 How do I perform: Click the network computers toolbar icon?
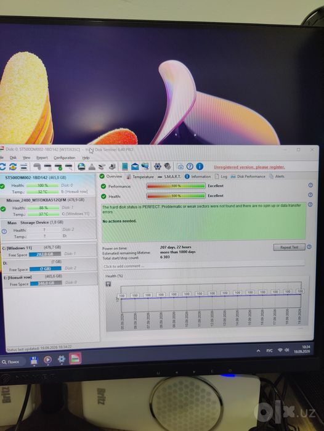click(145, 166)
